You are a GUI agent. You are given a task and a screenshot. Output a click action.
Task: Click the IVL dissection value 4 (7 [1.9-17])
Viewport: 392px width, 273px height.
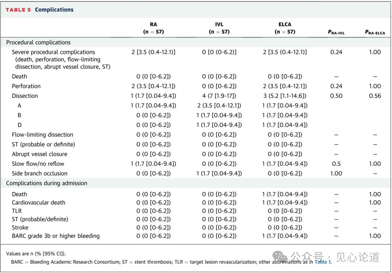(x=219, y=96)
